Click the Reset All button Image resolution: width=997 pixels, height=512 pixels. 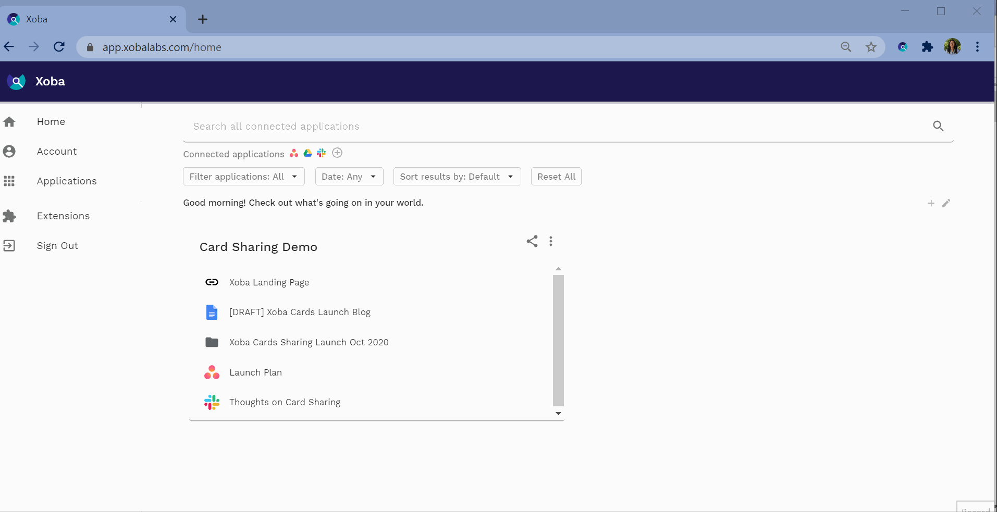point(556,177)
